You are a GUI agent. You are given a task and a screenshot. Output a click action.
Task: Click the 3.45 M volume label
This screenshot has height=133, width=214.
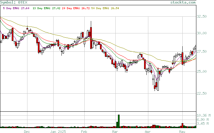point(203,123)
